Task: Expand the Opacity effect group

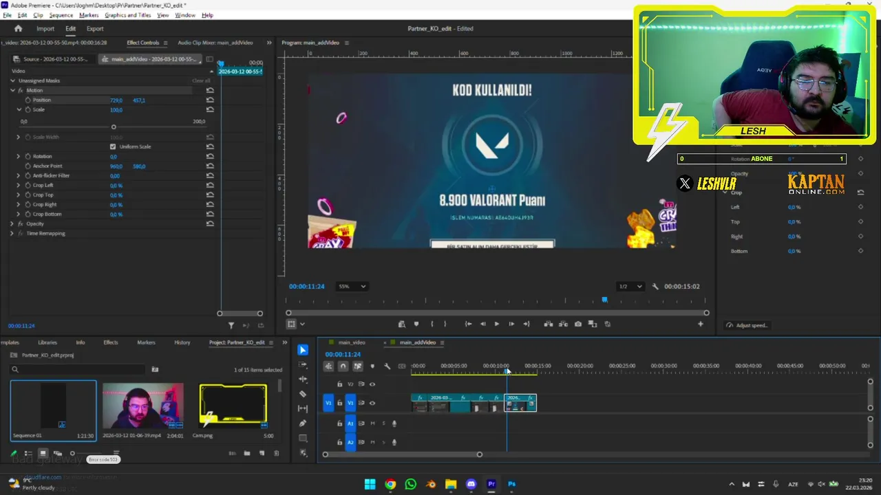Action: coord(12,224)
